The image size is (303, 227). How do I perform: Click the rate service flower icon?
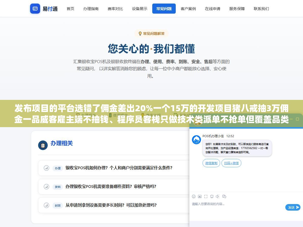(x=212, y=196)
